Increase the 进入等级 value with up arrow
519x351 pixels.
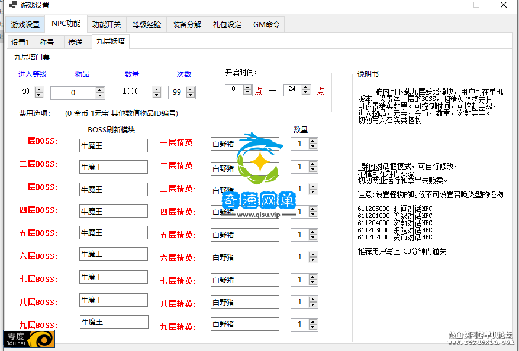(39, 89)
